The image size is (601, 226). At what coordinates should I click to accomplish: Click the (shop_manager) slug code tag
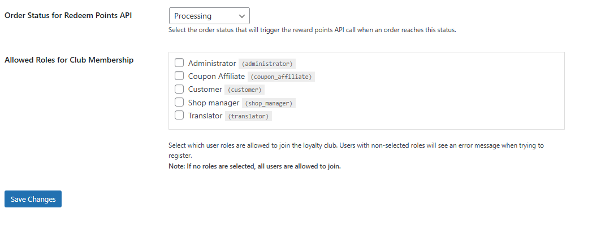(269, 103)
